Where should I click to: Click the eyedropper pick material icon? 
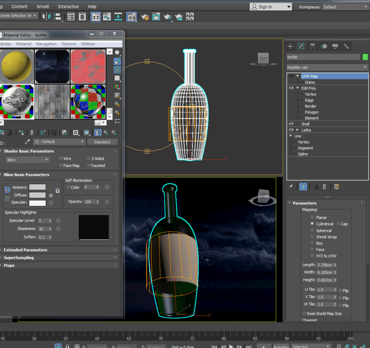coord(27,142)
